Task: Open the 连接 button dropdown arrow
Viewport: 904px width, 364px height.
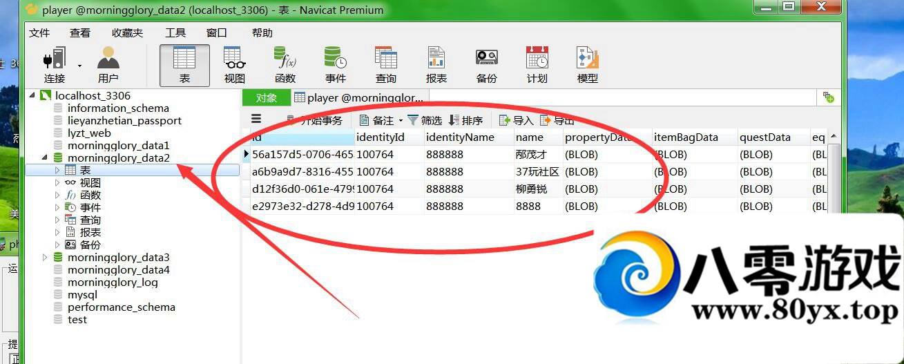Action: click(79, 66)
